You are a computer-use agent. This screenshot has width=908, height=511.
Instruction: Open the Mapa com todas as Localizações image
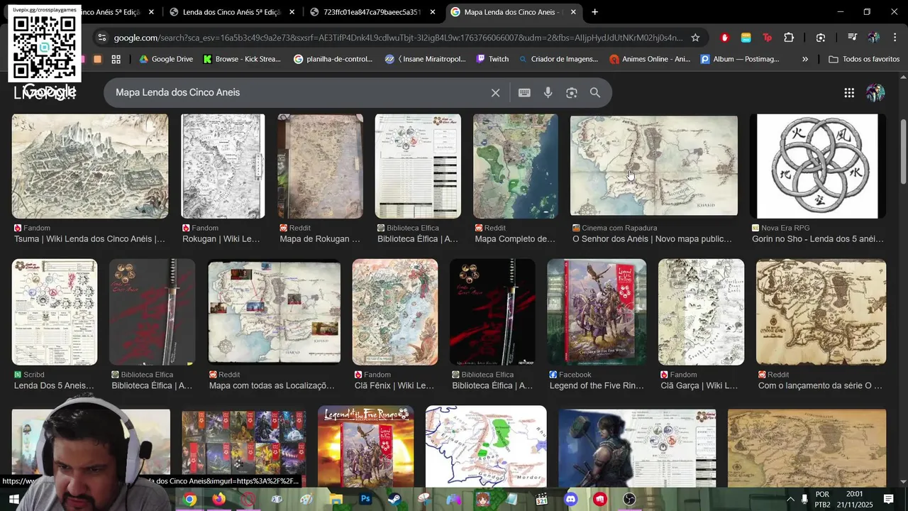(x=274, y=312)
